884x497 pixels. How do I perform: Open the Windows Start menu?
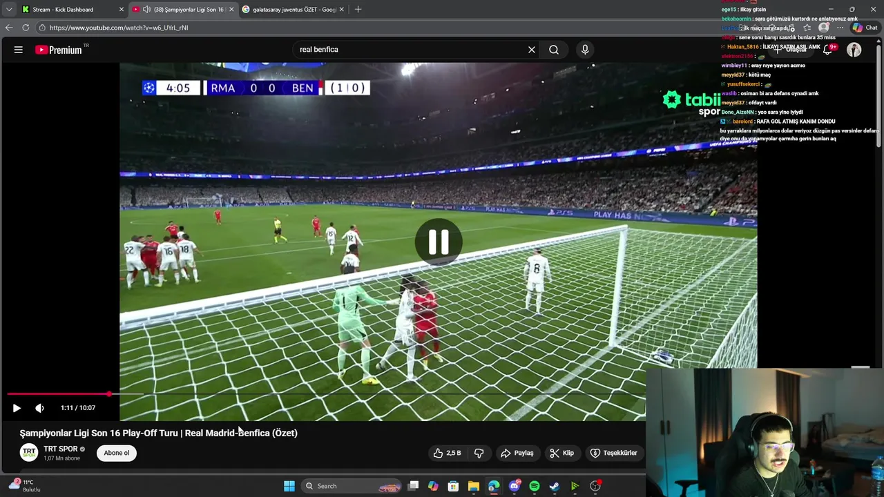point(289,486)
